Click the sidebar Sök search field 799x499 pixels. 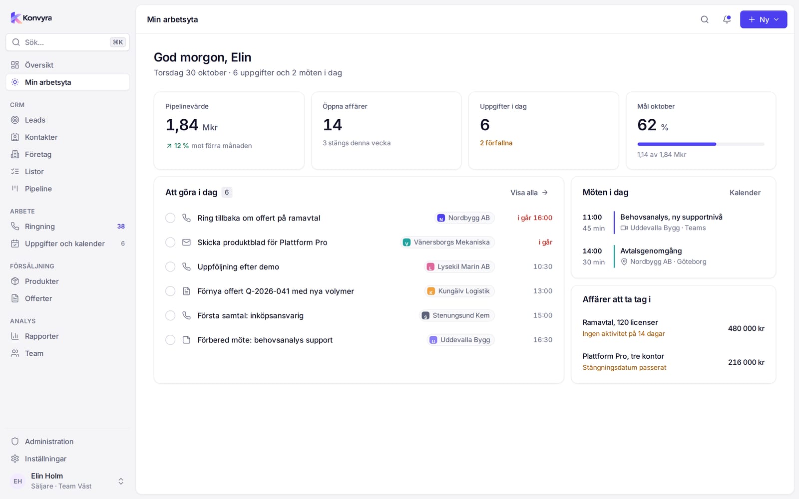point(68,42)
